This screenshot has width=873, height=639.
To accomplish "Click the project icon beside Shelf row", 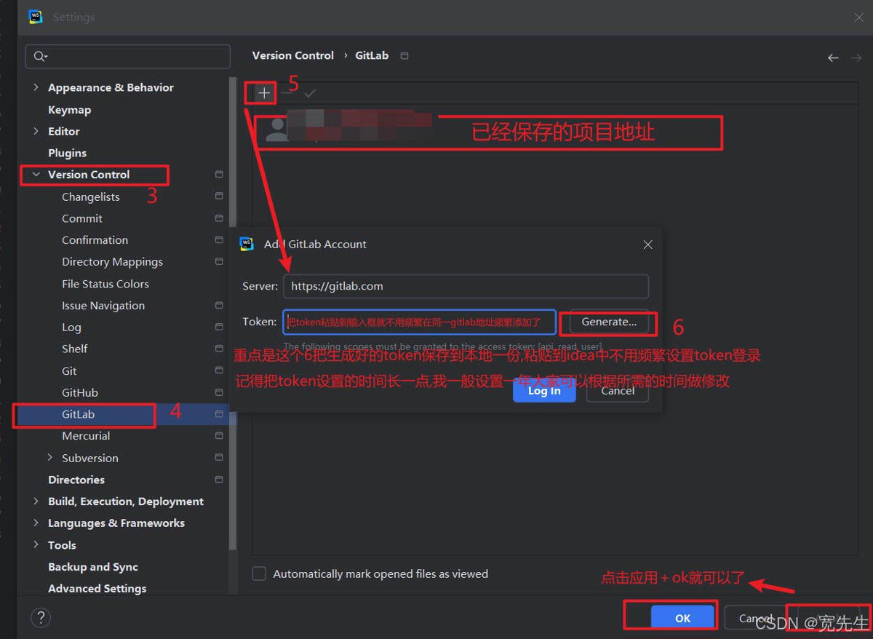I will pos(219,349).
